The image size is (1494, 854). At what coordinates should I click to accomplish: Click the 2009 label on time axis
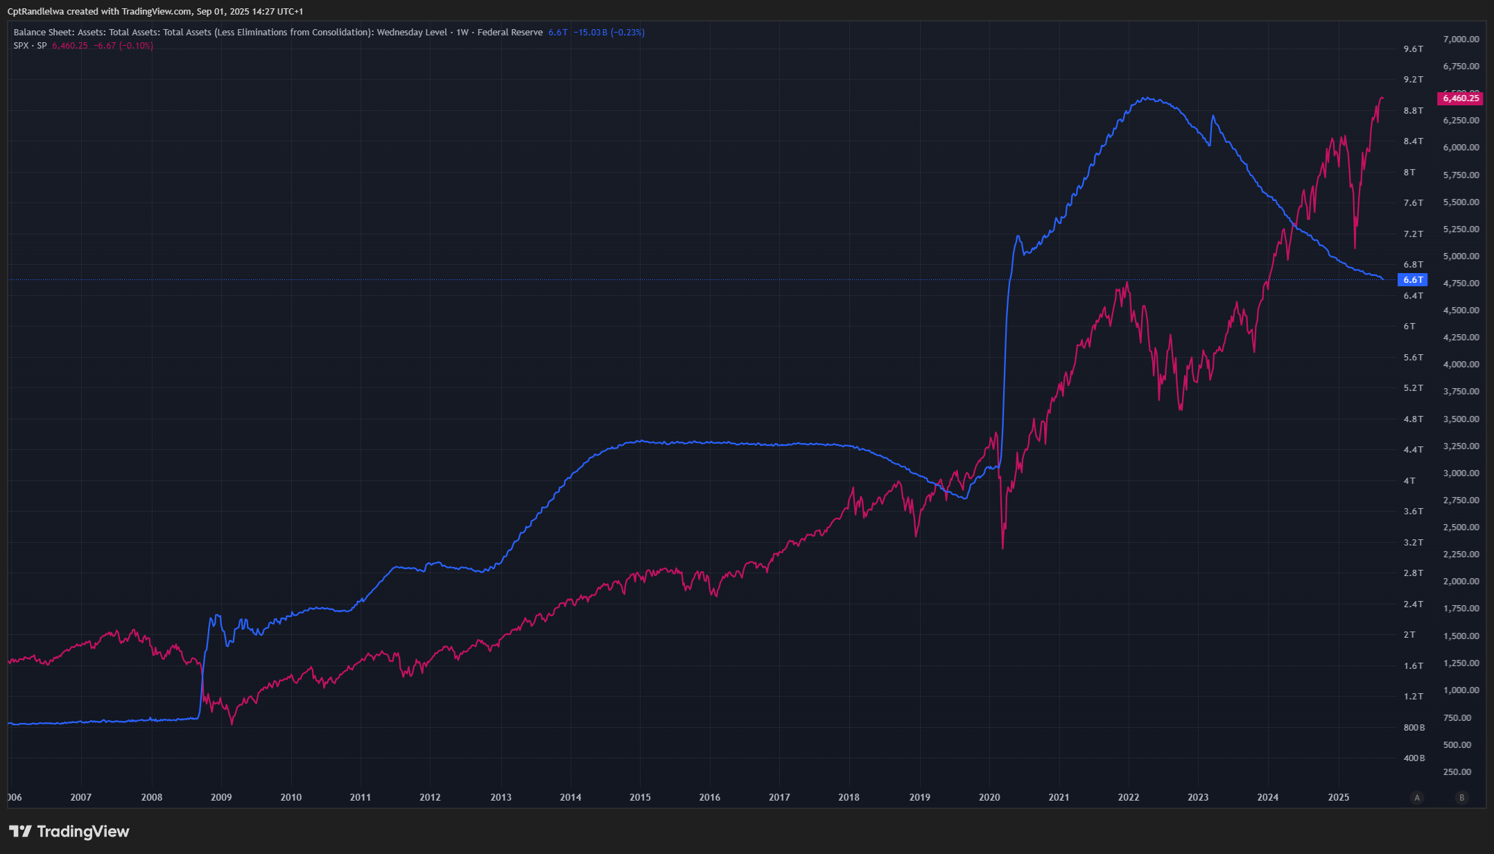[221, 798]
